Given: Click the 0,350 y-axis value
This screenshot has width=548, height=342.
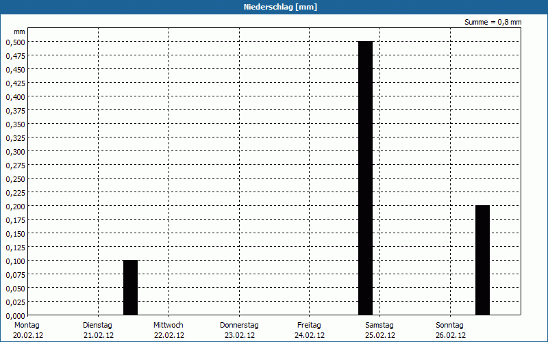Looking at the screenshot, I should pos(15,124).
